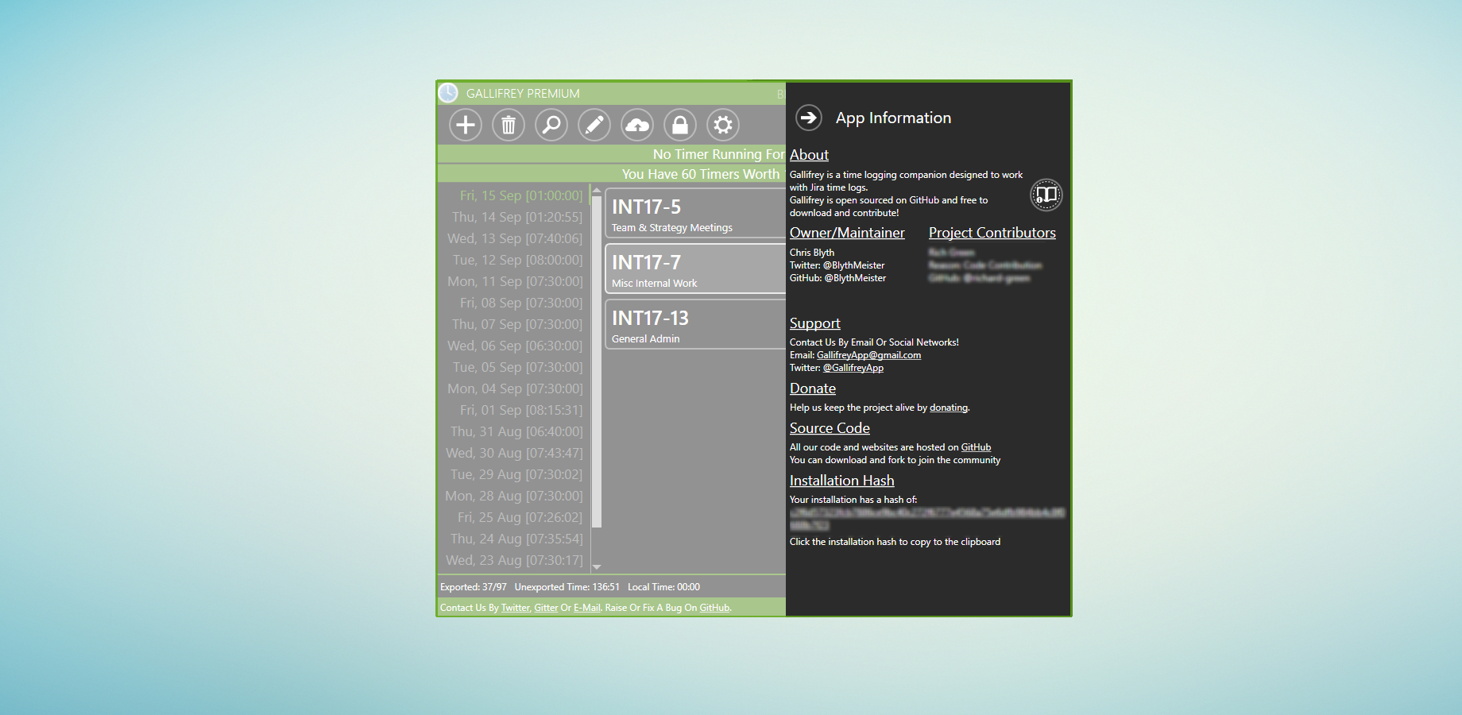Viewport: 1462px width, 715px height.
Task: Click the Installation Hash heading
Action: (x=841, y=481)
